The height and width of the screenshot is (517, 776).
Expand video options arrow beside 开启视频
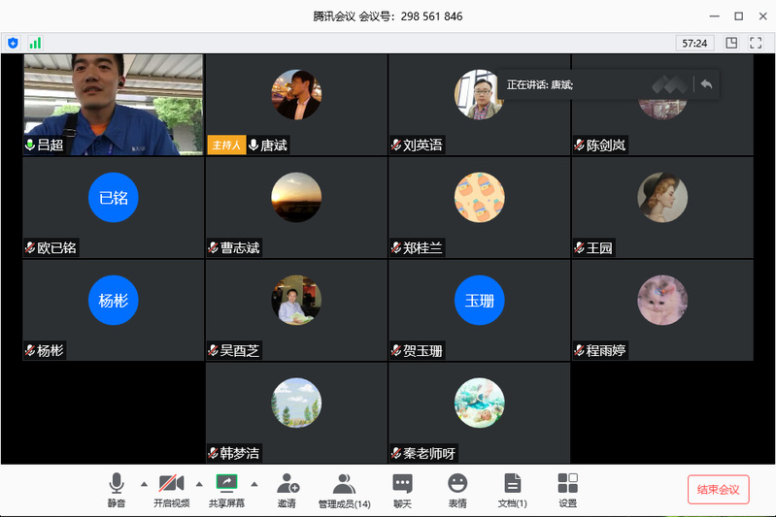coord(199,483)
